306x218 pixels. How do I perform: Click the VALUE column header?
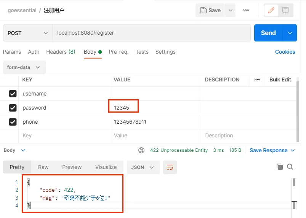click(x=122, y=80)
